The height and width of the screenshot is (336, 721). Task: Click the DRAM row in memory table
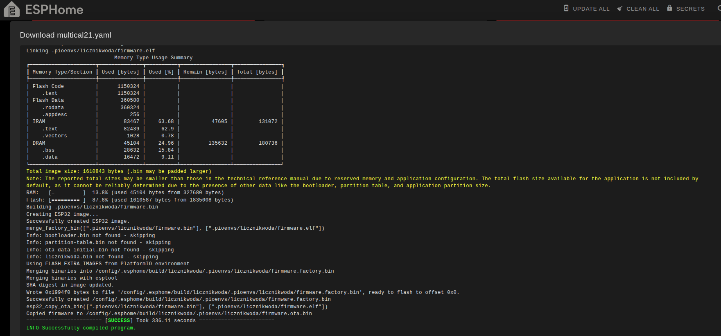click(39, 143)
